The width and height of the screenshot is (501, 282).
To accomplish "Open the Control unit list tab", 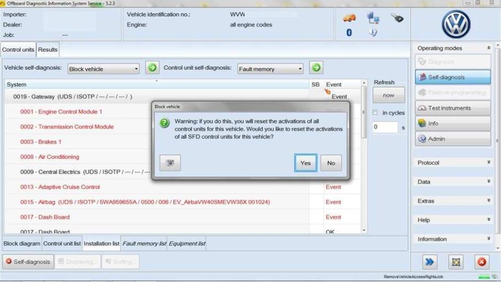I will click(62, 244).
